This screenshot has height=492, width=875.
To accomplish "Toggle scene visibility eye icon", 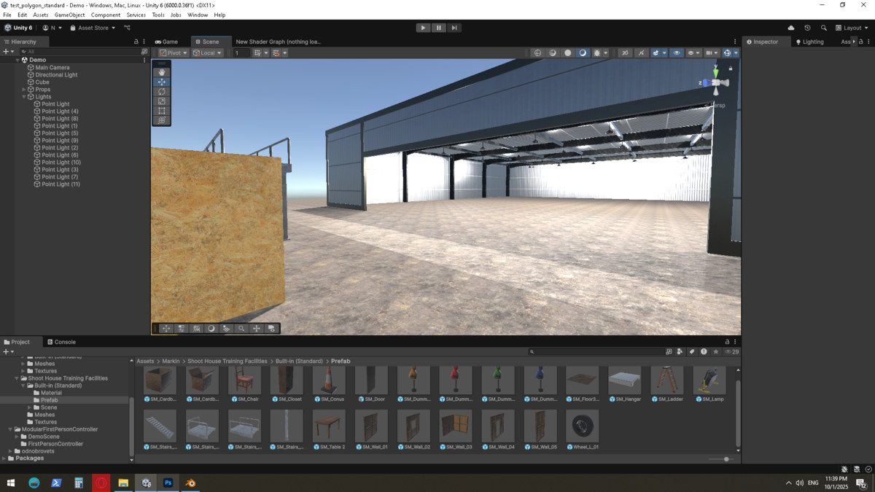I will pos(677,53).
